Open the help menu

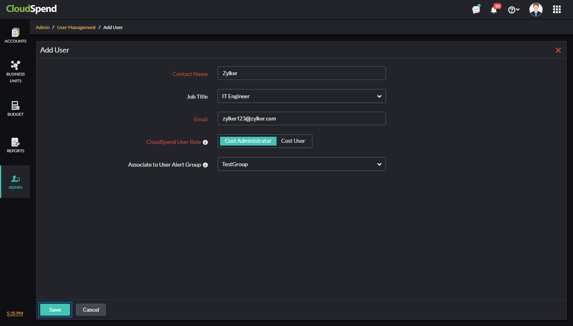click(514, 10)
